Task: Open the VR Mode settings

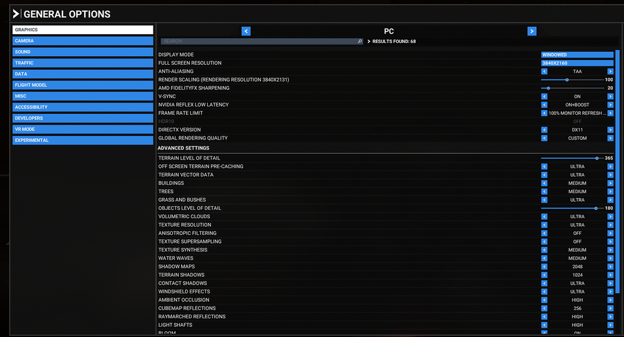Action: (x=83, y=129)
